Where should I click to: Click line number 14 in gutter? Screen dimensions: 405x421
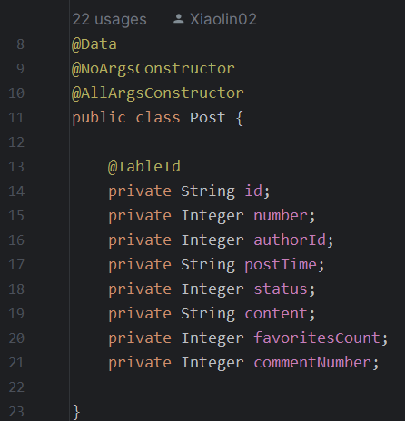tap(16, 191)
